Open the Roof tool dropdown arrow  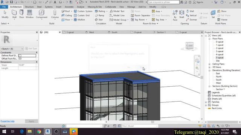[x=72, y=11]
